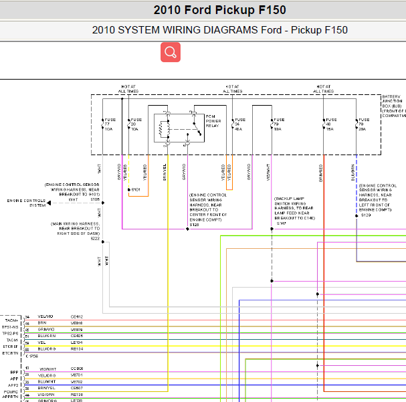Click the 'S101' splice label
Viewport: 406px width, 402px height.
point(136,190)
